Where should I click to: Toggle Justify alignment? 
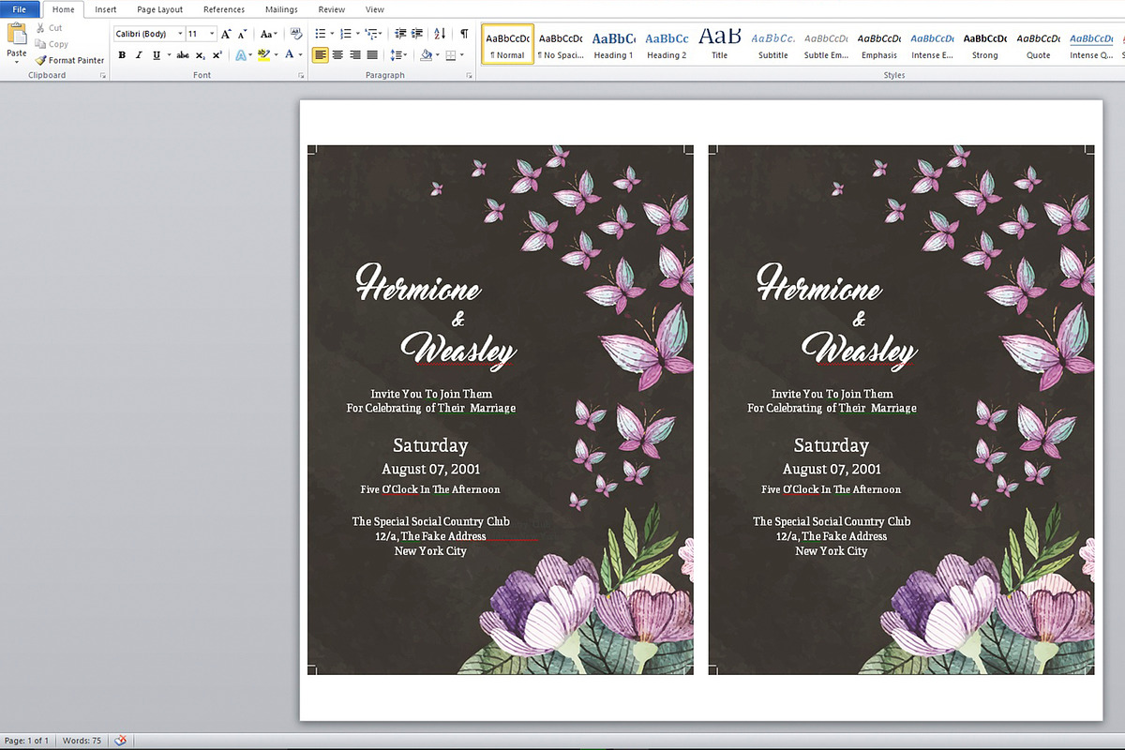coord(372,55)
